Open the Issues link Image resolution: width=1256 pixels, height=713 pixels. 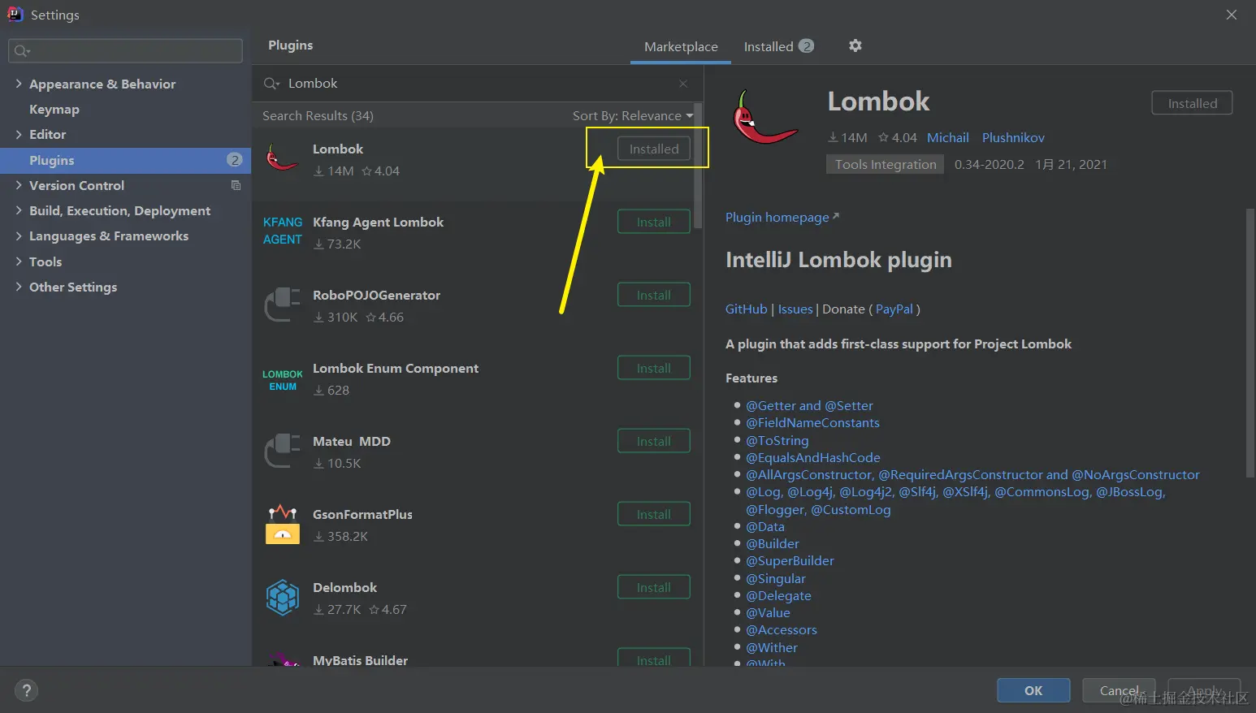point(795,309)
